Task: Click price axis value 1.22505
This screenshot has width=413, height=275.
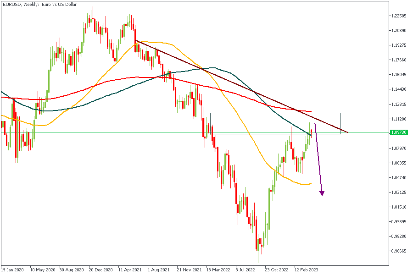Action: (x=398, y=16)
